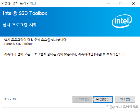Click the banner heading Intel® SSD Toolbox
Viewport: 140px width, 111px height.
[25, 13]
